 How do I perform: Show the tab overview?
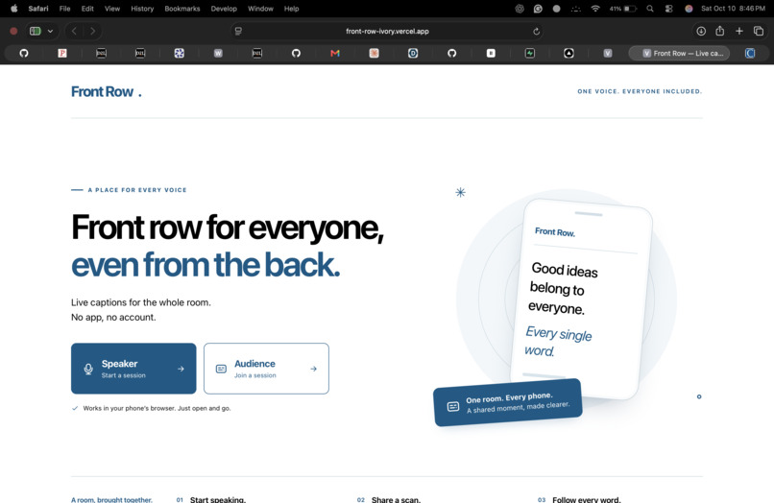click(x=759, y=31)
